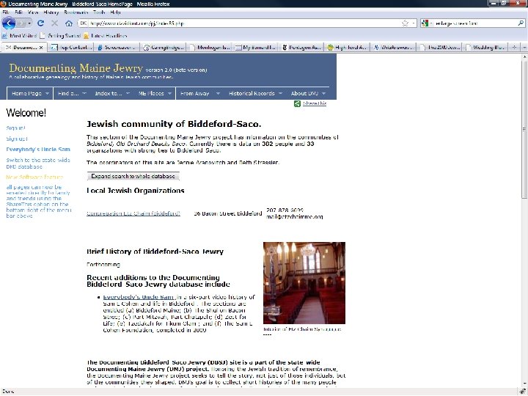Click the scrollbar up arrow
This screenshot has height=396, width=528.
coord(524,57)
